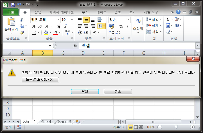The image size is (203, 133).
Task: Insert a new worksheet tab icon
Action: [78, 122]
